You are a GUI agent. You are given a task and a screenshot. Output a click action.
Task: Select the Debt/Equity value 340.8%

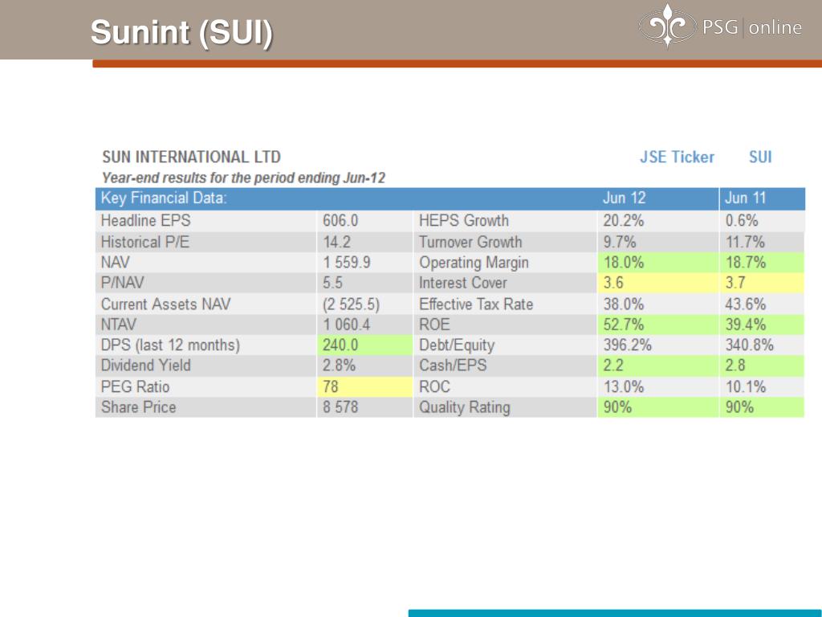[749, 345]
